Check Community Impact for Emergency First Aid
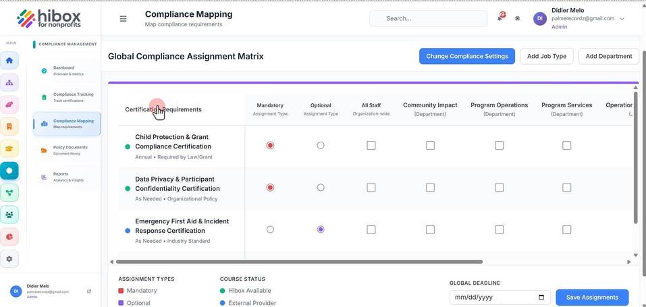The width and height of the screenshot is (646, 307). click(430, 229)
